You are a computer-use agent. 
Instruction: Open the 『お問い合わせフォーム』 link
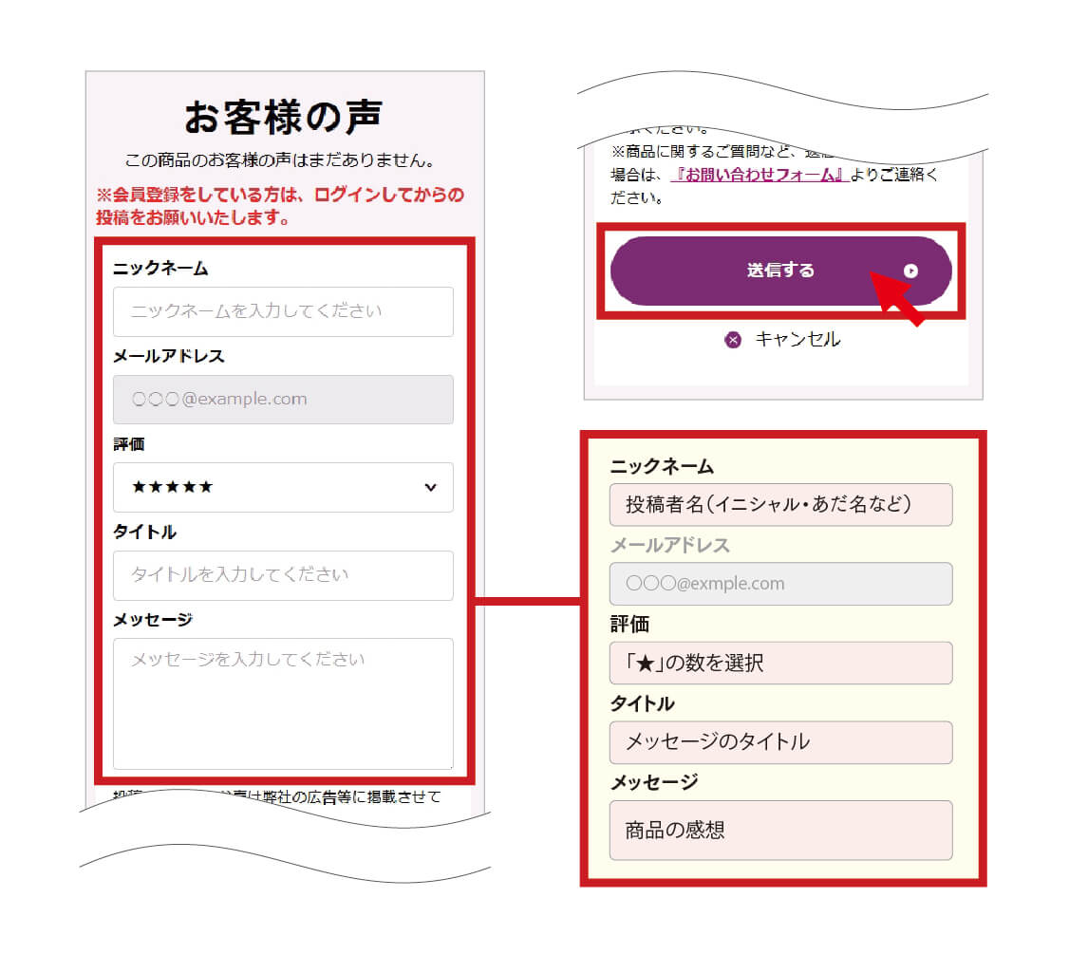click(x=759, y=176)
